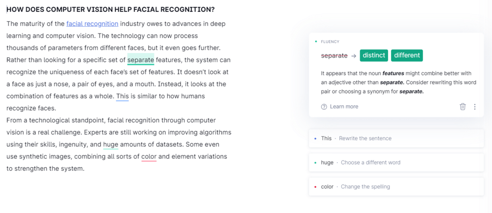
Task: Accept the "distinct" replacement suggestion
Action: point(374,55)
